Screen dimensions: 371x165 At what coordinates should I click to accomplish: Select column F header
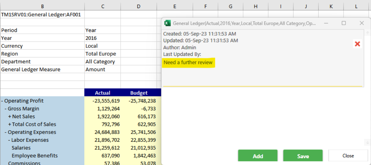(205, 6)
